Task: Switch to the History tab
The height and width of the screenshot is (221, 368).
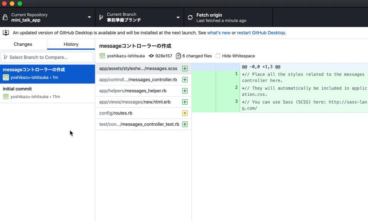Action: (71, 44)
